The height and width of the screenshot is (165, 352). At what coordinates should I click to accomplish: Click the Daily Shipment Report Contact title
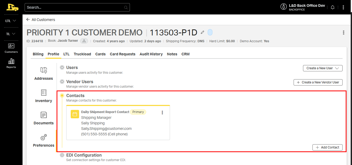(105, 112)
